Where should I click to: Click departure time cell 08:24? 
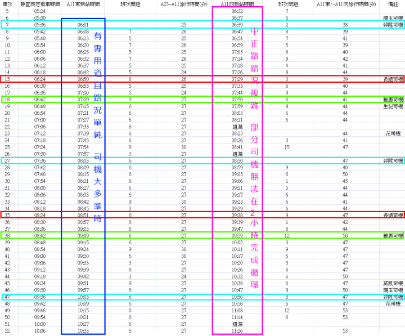[x=40, y=216]
